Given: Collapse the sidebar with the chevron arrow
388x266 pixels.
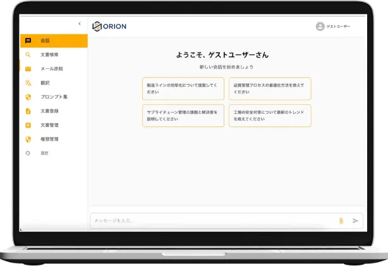Looking at the screenshot, I should pyautogui.click(x=79, y=24).
